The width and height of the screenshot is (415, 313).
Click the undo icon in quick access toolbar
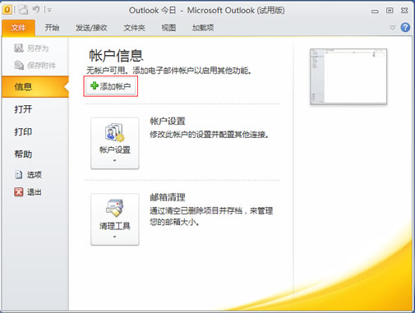tap(36, 10)
